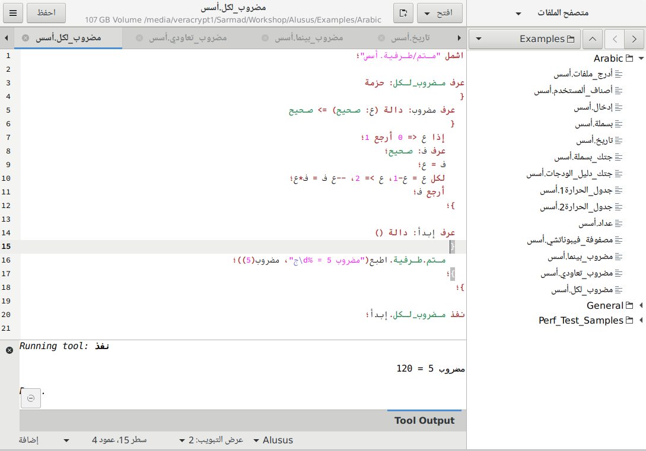Collapse the Arabic folder in the tree
The image size is (646, 451).
tap(641, 59)
